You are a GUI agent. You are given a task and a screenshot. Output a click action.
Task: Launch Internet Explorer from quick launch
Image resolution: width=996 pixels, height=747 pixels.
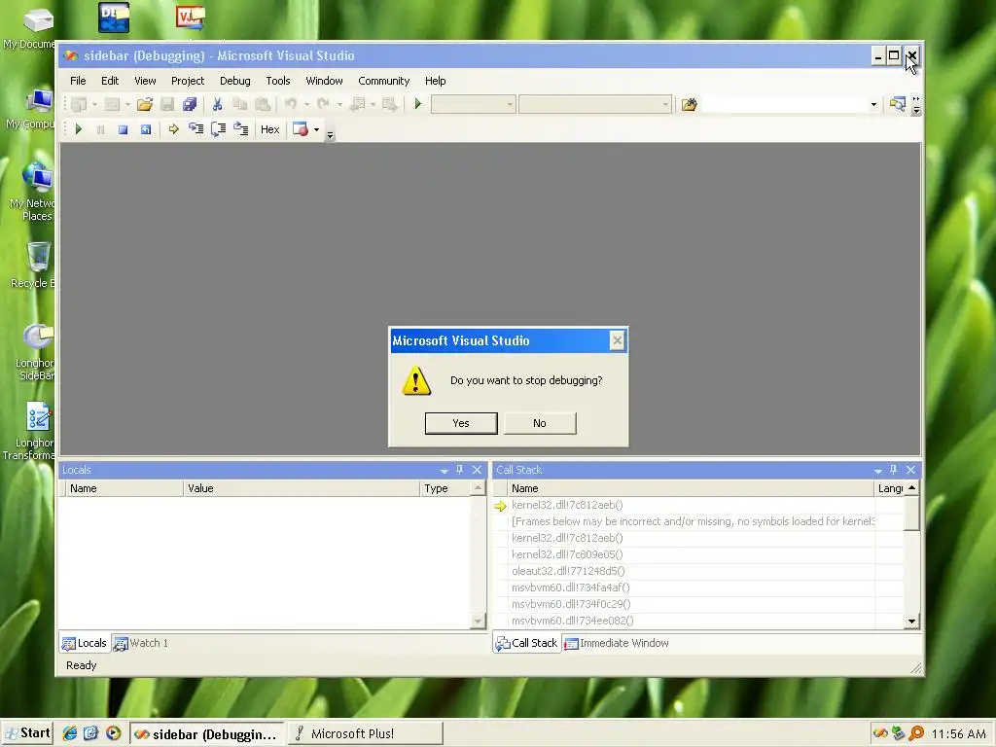coord(70,733)
